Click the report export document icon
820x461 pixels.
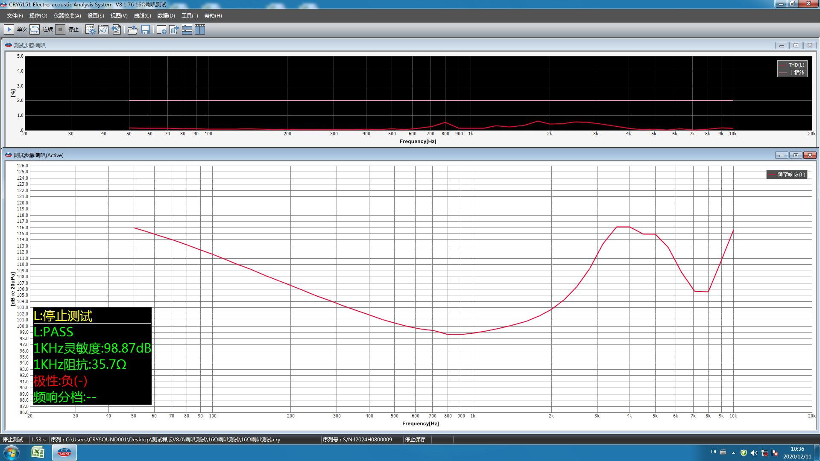pos(116,29)
